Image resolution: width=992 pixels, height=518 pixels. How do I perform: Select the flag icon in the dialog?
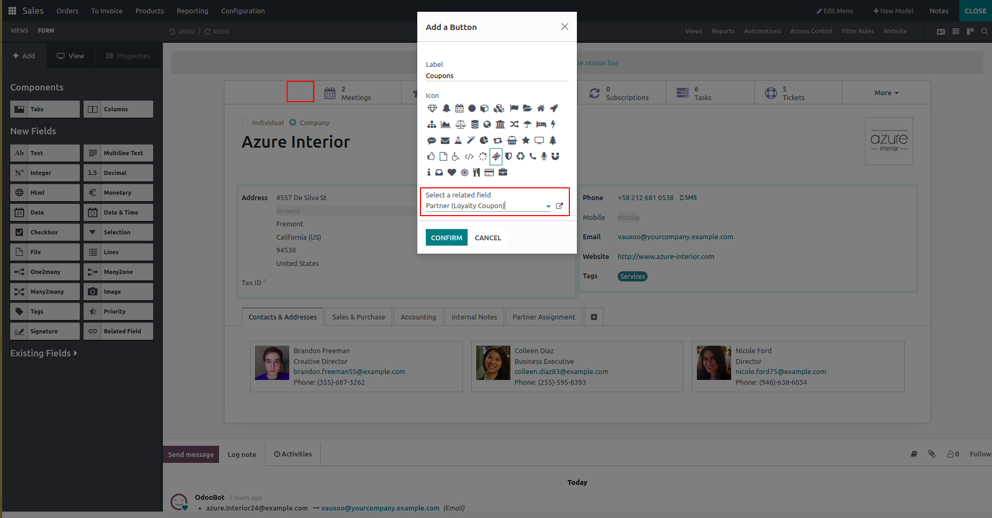tap(514, 109)
